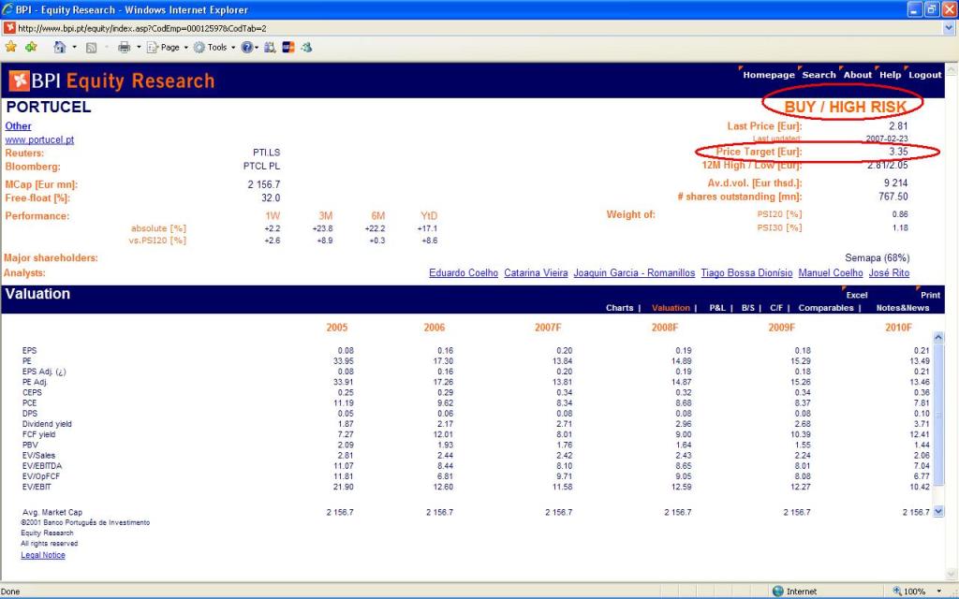Click the Add to Favorites icon
The height and width of the screenshot is (599, 959).
(31, 47)
